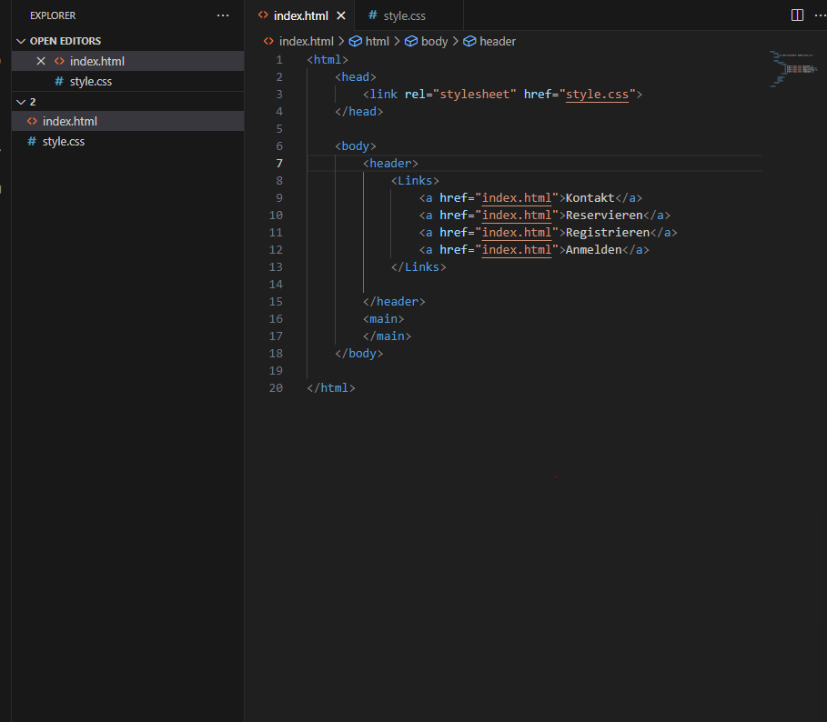
Task: Click the Kontakt index.html href link
Action: tap(518, 197)
